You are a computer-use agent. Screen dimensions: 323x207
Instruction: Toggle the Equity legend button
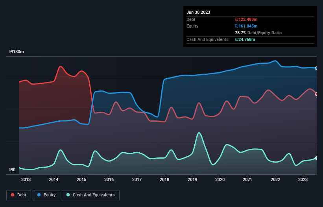46,195
